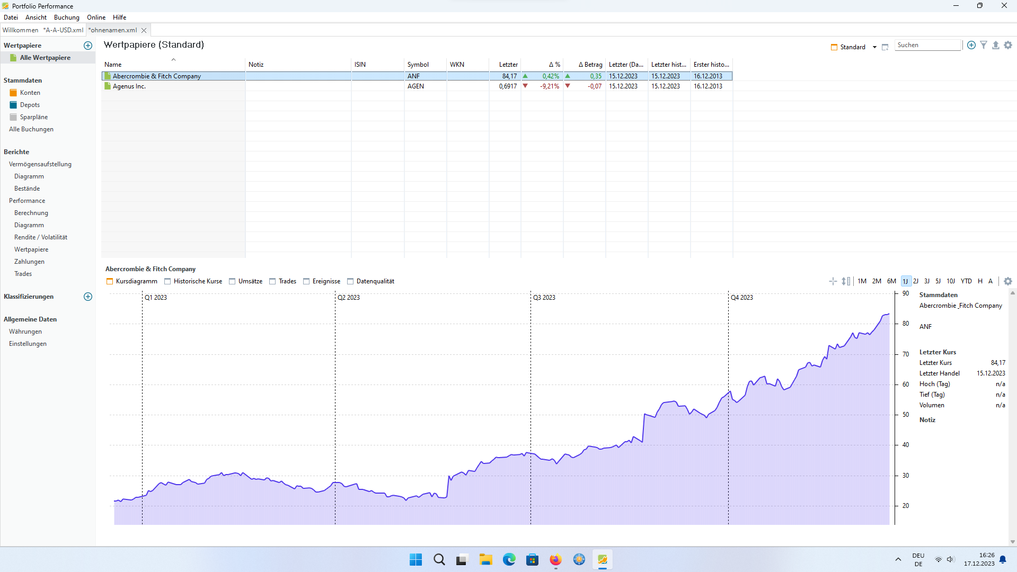Set chart range to 3J
Image resolution: width=1017 pixels, height=572 pixels.
927,281
